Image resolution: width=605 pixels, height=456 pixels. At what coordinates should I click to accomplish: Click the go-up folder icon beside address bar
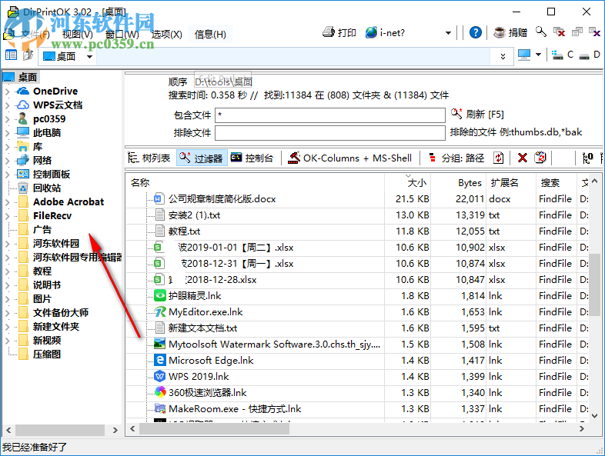tap(28, 55)
